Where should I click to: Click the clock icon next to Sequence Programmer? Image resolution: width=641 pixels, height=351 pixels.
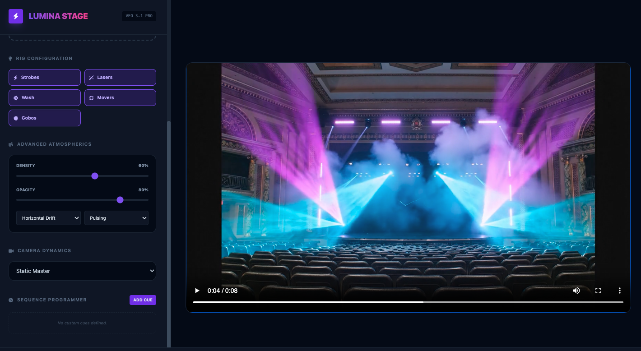[x=10, y=300]
